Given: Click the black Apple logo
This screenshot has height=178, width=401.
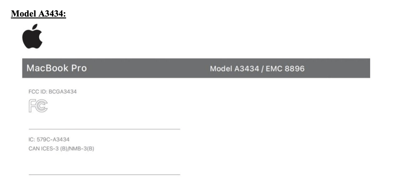Looking at the screenshot, I should 32,39.
